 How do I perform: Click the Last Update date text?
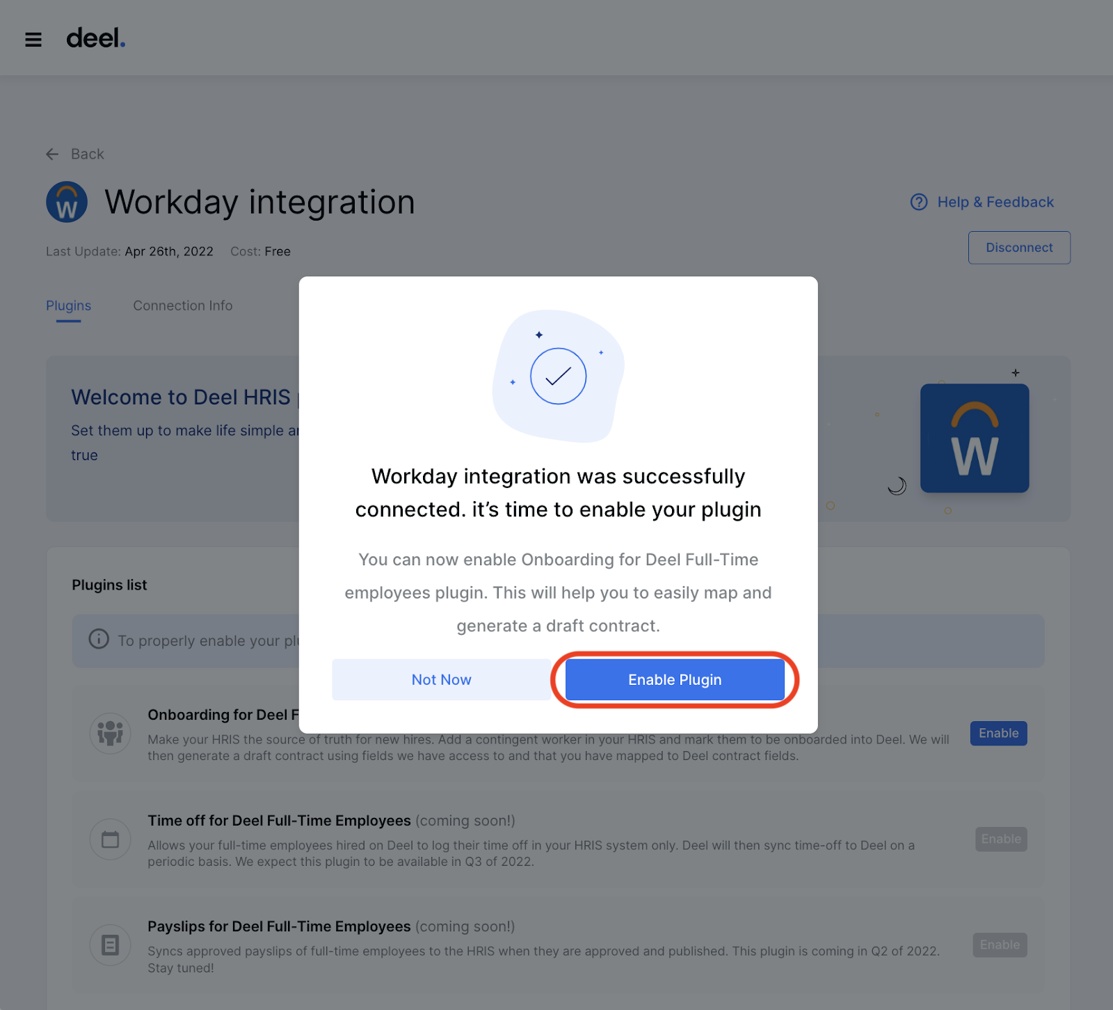pos(168,251)
